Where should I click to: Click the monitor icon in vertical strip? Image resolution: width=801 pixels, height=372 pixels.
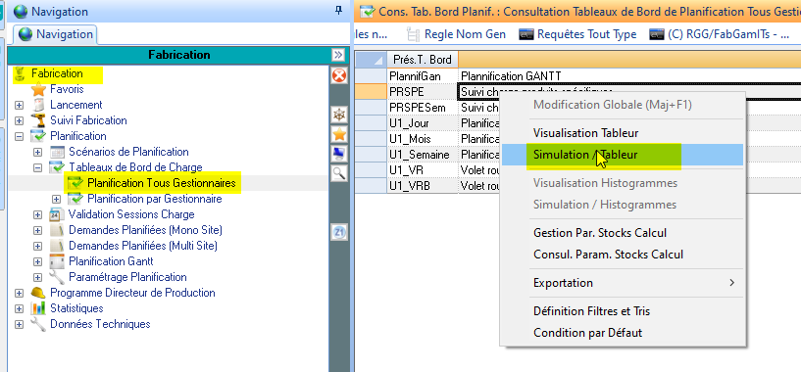pos(339,153)
